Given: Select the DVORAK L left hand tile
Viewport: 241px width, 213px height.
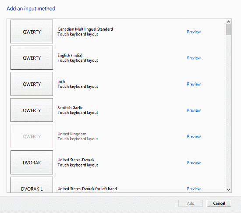Looking at the screenshot, I should (x=32, y=185).
